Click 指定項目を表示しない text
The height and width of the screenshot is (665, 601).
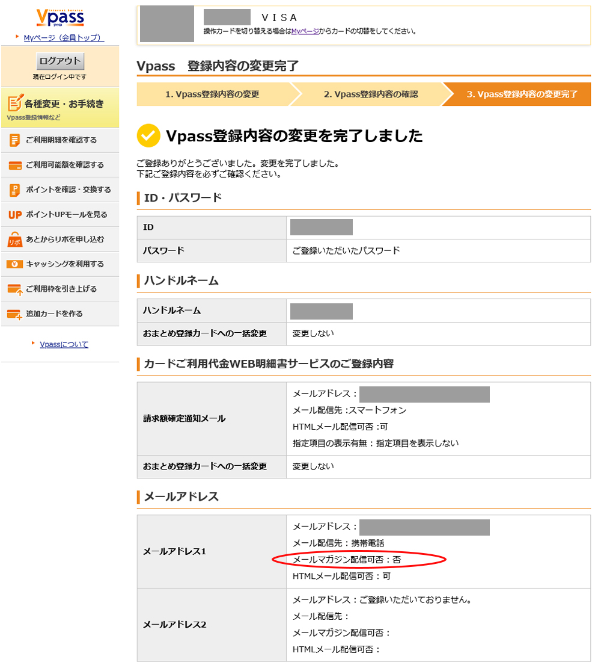[417, 444]
